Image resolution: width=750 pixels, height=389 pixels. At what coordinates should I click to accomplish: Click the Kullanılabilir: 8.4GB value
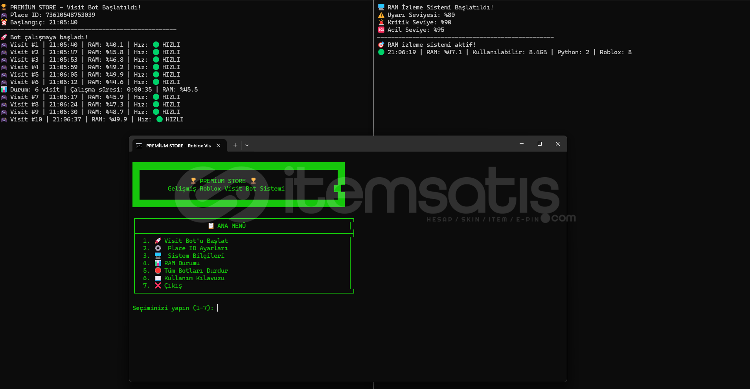(x=509, y=52)
